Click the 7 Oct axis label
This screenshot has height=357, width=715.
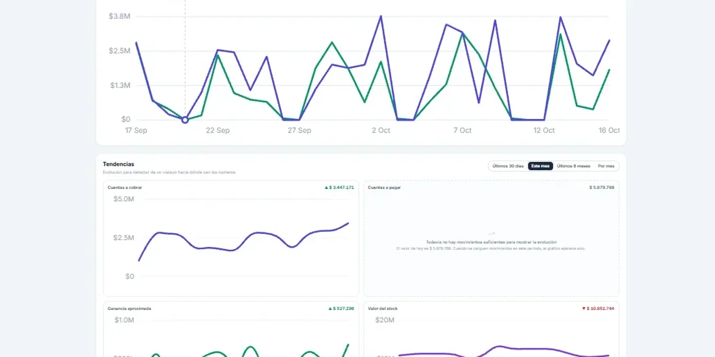pos(463,131)
